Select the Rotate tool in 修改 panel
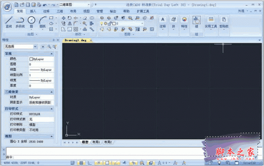The height and width of the screenshot is (166, 264). coord(70,18)
